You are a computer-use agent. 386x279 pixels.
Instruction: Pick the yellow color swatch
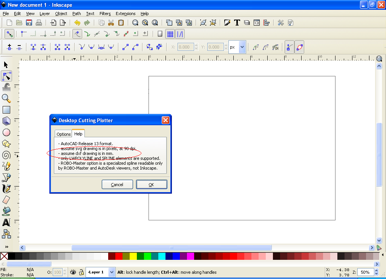point(133,256)
